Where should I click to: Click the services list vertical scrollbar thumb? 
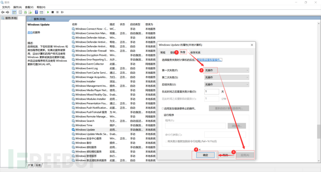click(x=319, y=131)
